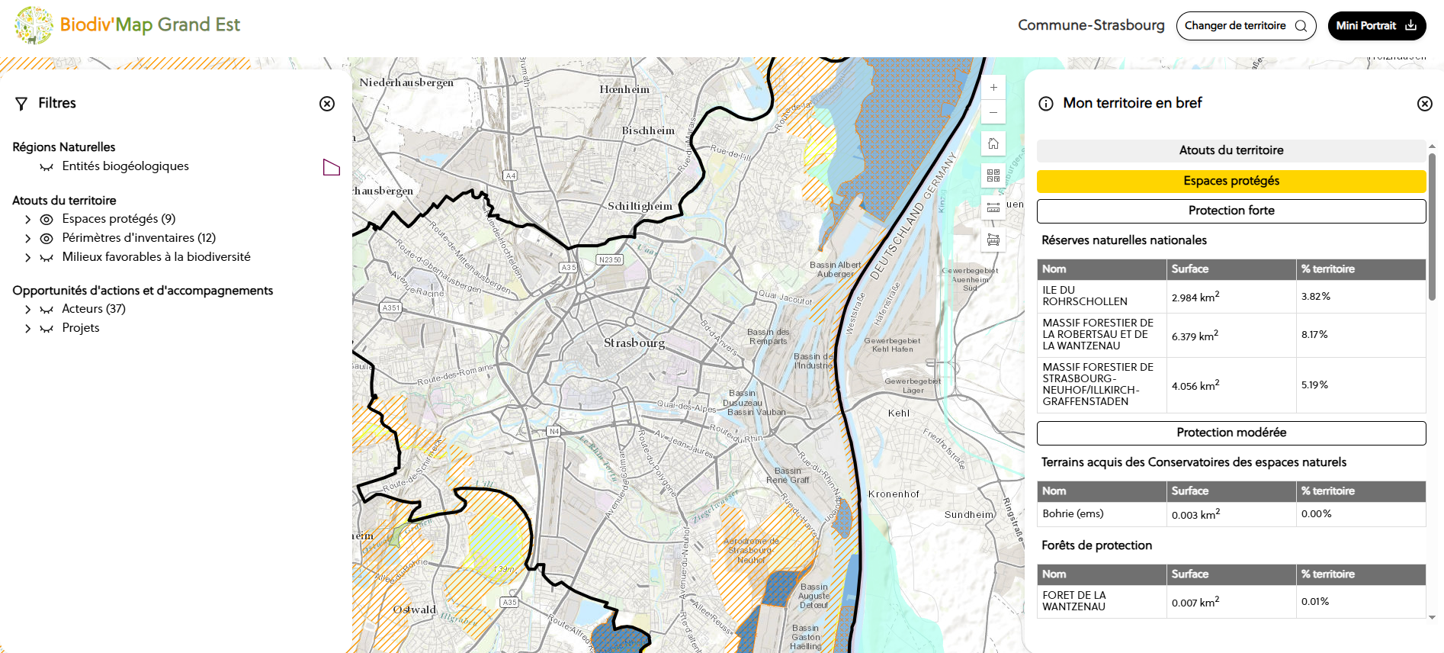The height and width of the screenshot is (653, 1444).
Task: Expand the Milieux favorables à la biodiversité group
Action: [28, 258]
